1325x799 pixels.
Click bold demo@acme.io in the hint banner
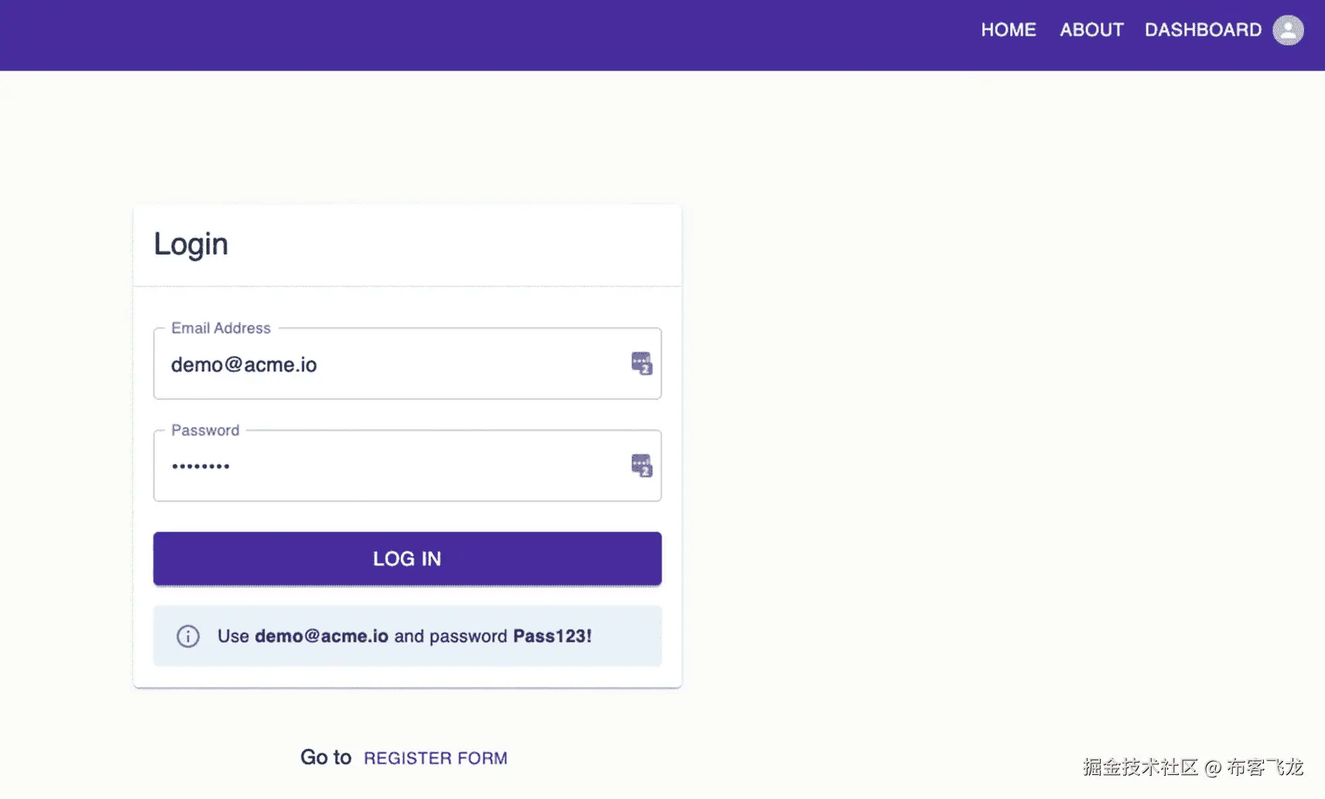(x=321, y=636)
